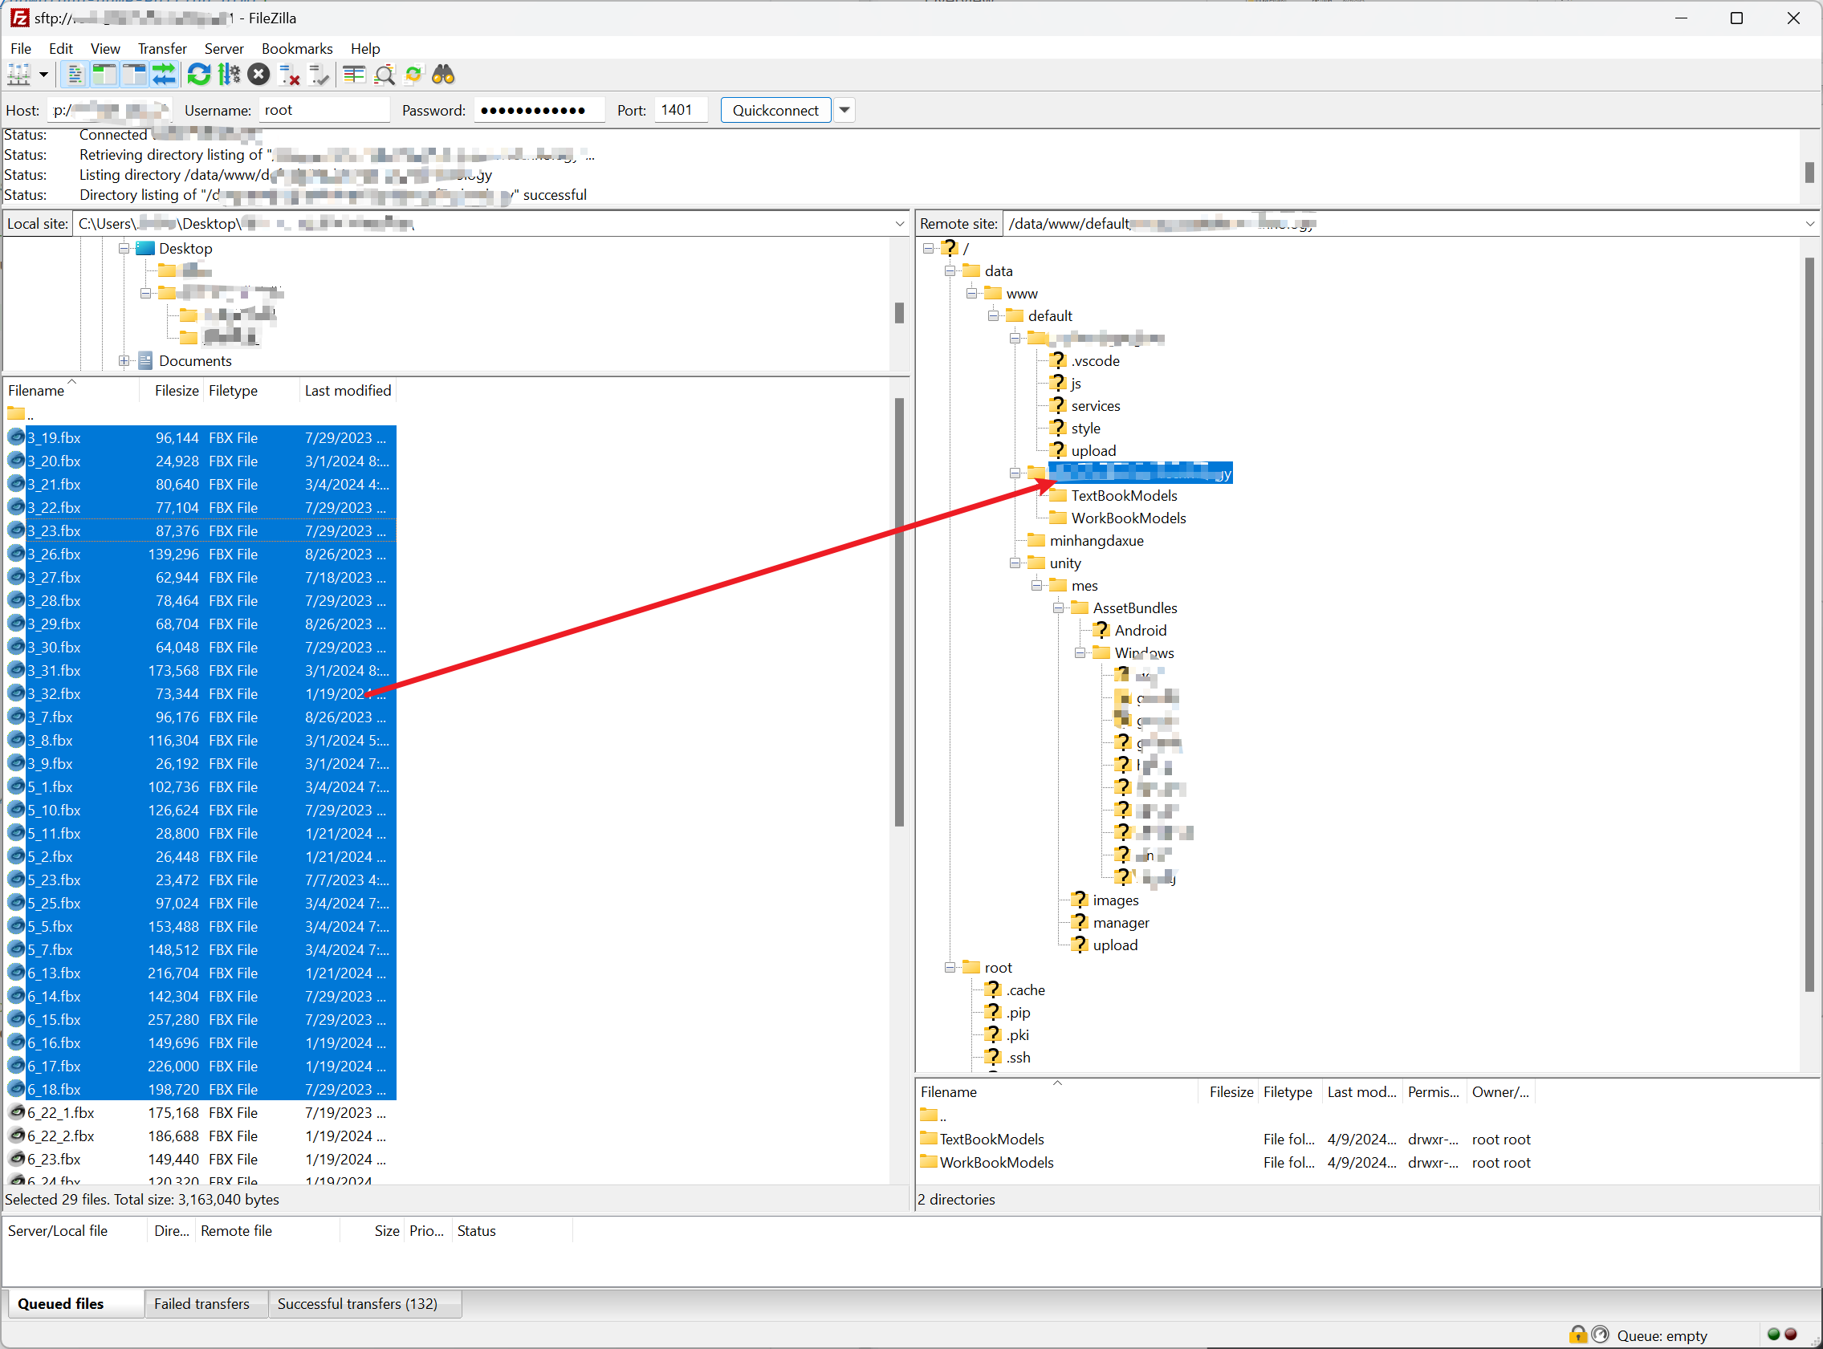1823x1349 pixels.
Task: Select the .ssh folder under root
Action: [x=1018, y=1058]
